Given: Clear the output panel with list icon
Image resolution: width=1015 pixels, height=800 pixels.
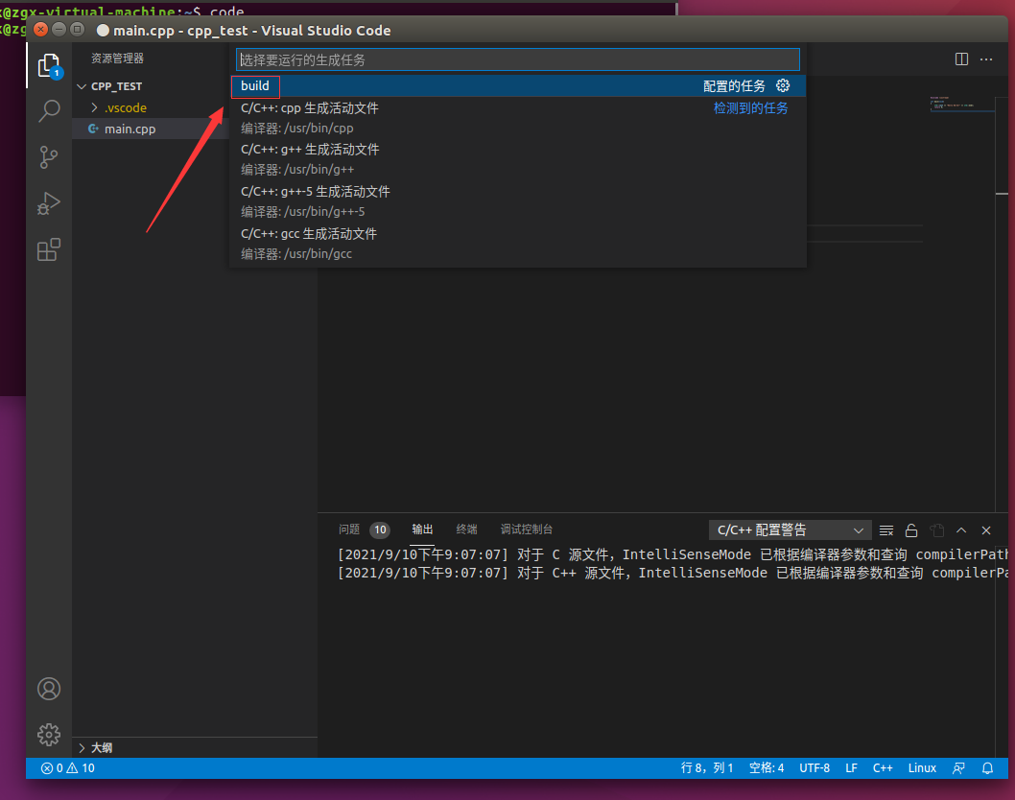Looking at the screenshot, I should (x=886, y=530).
